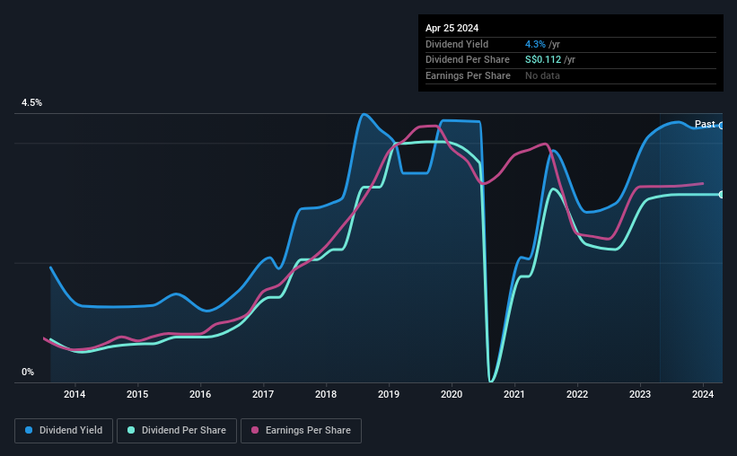Click the 2014 x-axis label
This screenshot has height=456, width=737.
point(75,394)
